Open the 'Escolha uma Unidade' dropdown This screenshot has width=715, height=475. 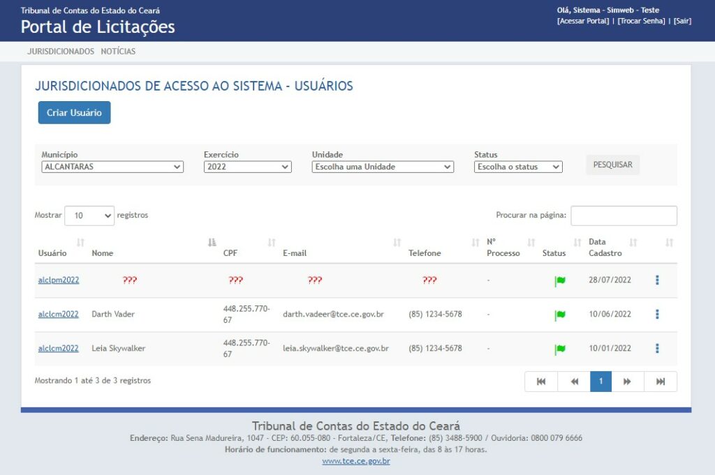pos(383,167)
